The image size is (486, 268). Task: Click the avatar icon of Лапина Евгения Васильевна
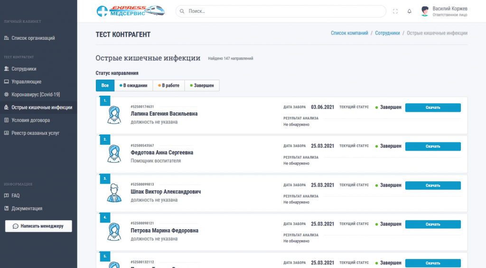(113, 114)
